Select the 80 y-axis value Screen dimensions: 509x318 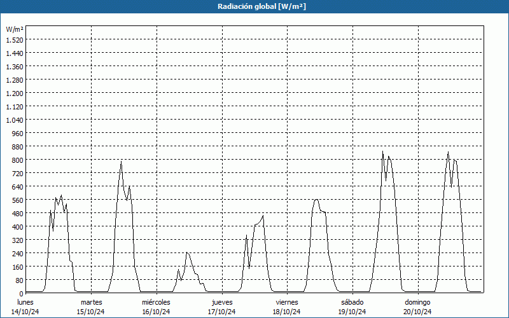(x=20, y=280)
